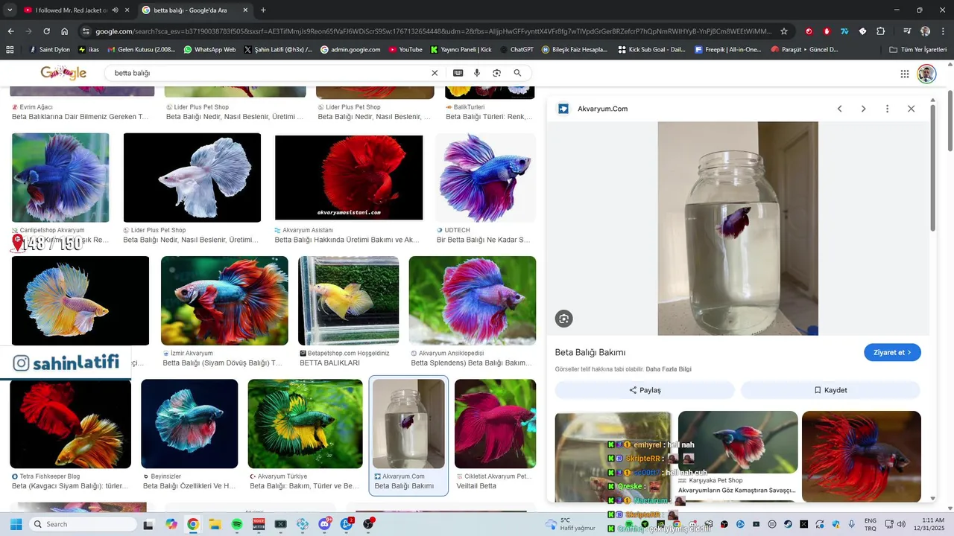The height and width of the screenshot is (536, 954).
Task: Select the betta balığı Google search tab
Action: (194, 10)
